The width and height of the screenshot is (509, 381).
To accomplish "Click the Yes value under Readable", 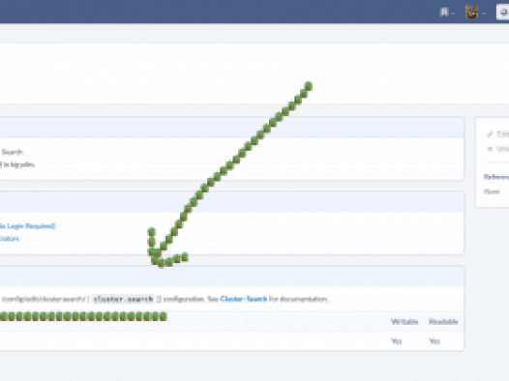I will (x=434, y=340).
